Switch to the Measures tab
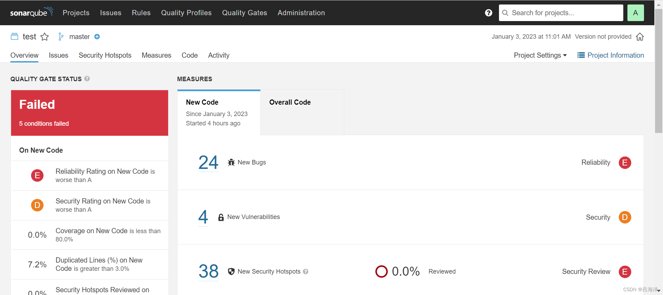 click(156, 55)
